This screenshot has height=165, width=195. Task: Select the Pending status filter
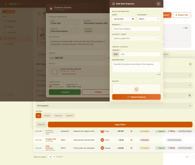pyautogui.click(x=47, y=116)
